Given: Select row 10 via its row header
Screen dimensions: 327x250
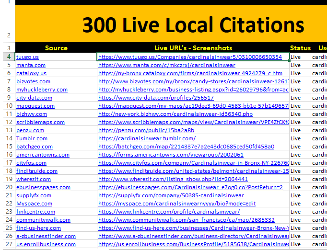Looking at the screenshot, I should point(7,106).
